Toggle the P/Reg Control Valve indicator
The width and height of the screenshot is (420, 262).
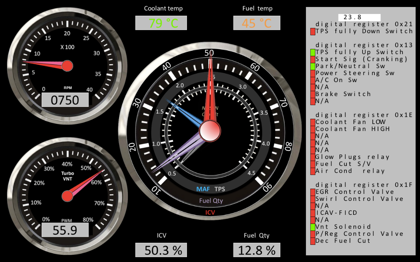click(313, 234)
